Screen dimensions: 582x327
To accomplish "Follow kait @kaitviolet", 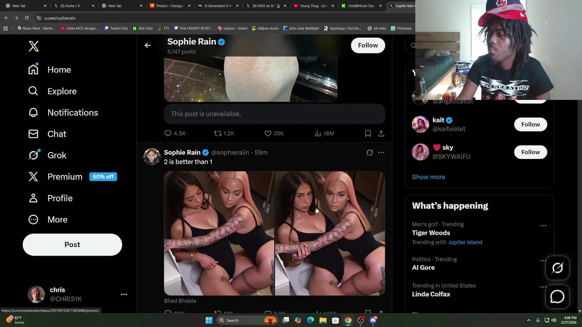I will click(x=531, y=124).
